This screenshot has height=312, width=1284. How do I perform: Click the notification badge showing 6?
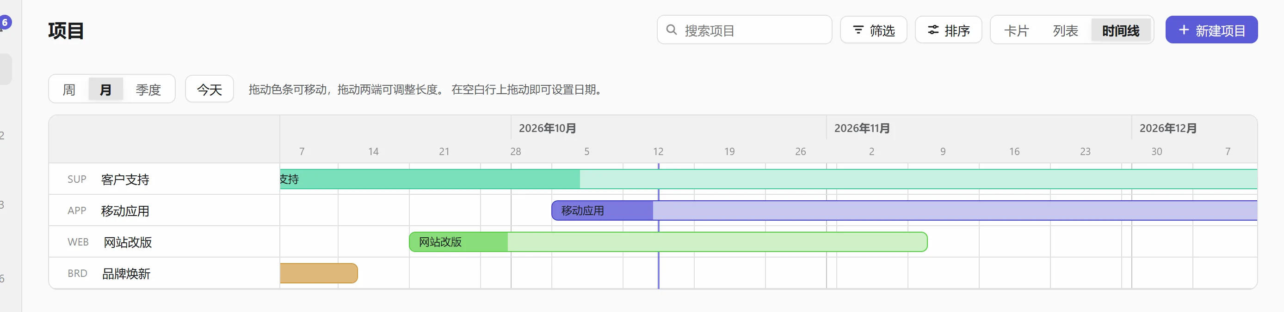[x=5, y=23]
